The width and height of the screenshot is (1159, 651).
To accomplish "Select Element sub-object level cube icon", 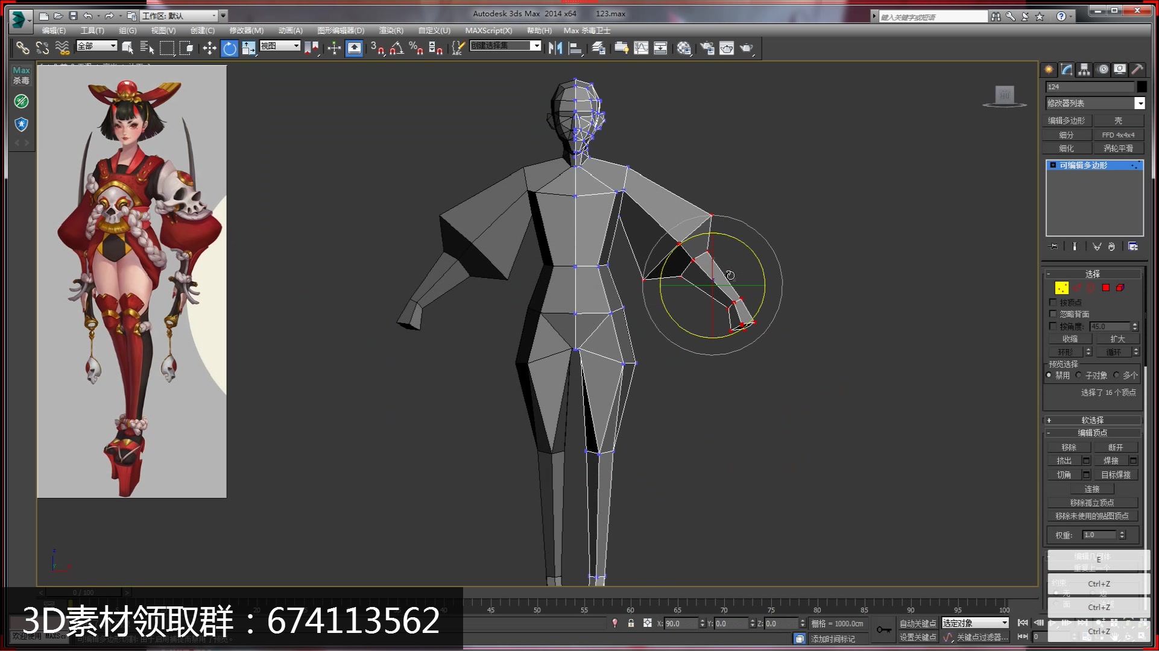I will pyautogui.click(x=1120, y=288).
